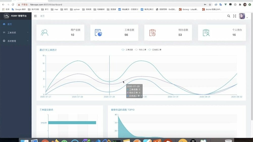Click the 个人待办 clipboard person icon
The image size is (253, 142).
[206, 33]
